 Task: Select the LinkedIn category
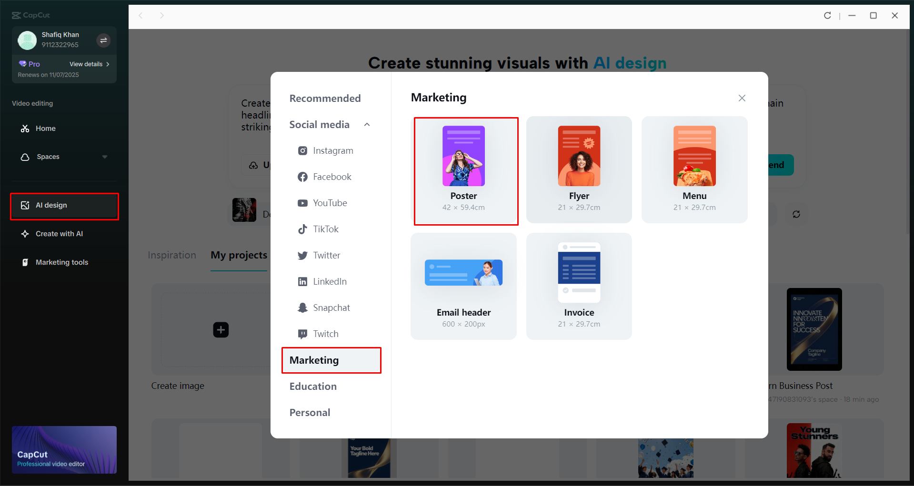point(330,281)
